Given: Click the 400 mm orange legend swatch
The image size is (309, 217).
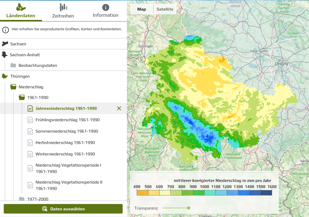Looking at the screenshot, I should click(x=142, y=192).
